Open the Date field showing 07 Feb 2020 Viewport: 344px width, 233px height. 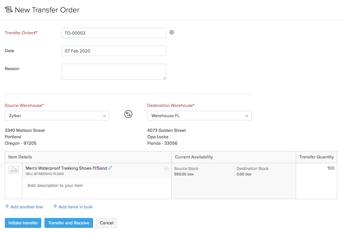click(x=114, y=51)
